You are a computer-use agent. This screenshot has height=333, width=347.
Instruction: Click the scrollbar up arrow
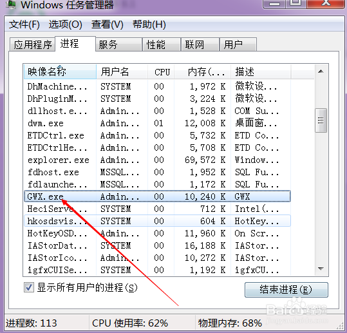[321, 71]
